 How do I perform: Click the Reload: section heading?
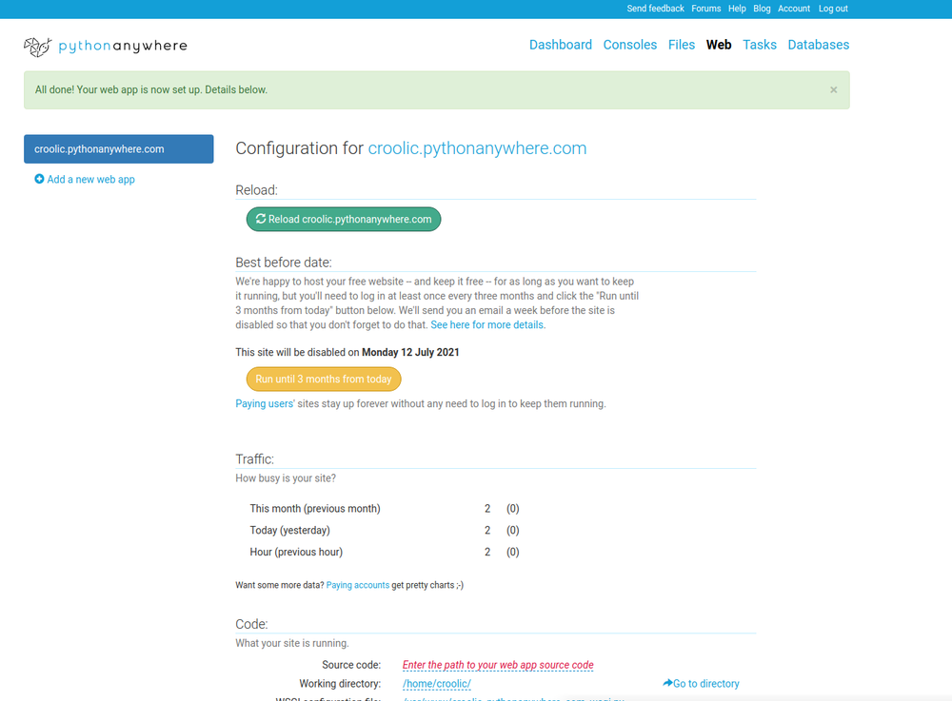pyautogui.click(x=256, y=190)
